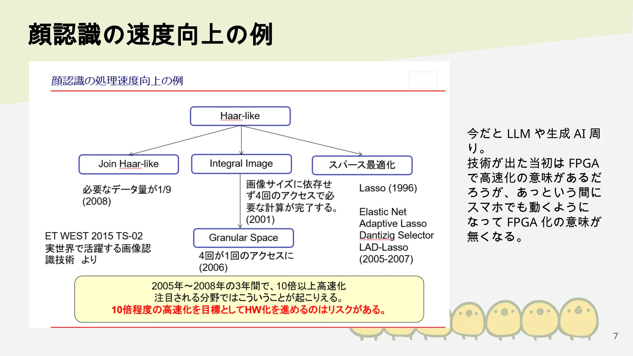Click the text (2001) beside Integral Image arrow
This screenshot has height=356, width=633.
coord(260,219)
